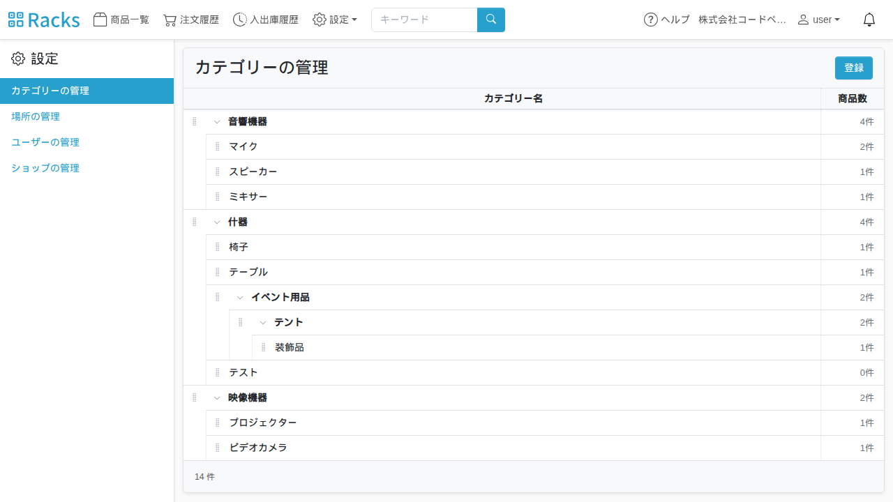Click drag handle icon for 音響機器 row
The height and width of the screenshot is (502, 893).
click(195, 121)
